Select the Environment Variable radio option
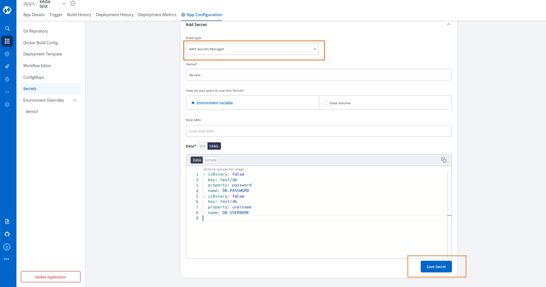Viewport: 546px width, 287px height. 193,103
